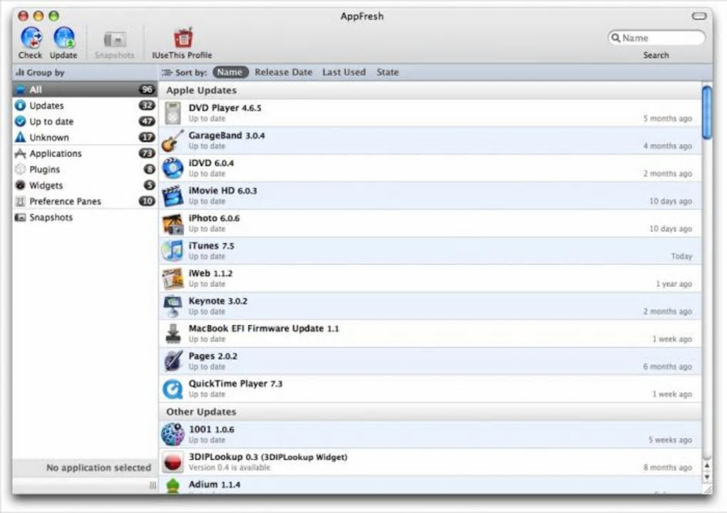Image resolution: width=727 pixels, height=513 pixels.
Task: Select the Adium app icon
Action: (172, 486)
